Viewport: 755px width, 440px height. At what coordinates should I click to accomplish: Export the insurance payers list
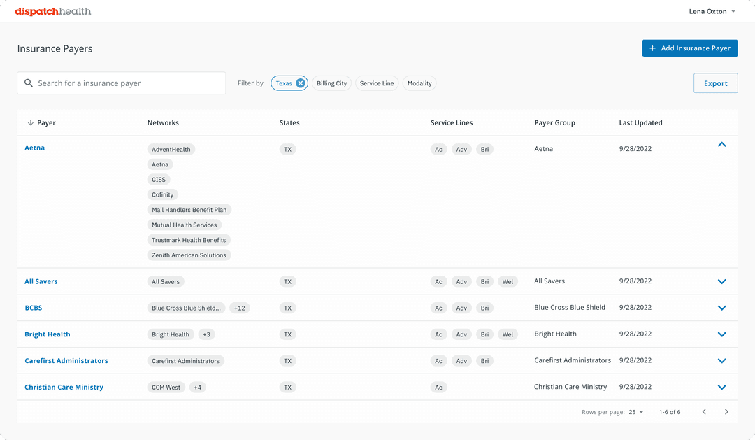(x=716, y=83)
